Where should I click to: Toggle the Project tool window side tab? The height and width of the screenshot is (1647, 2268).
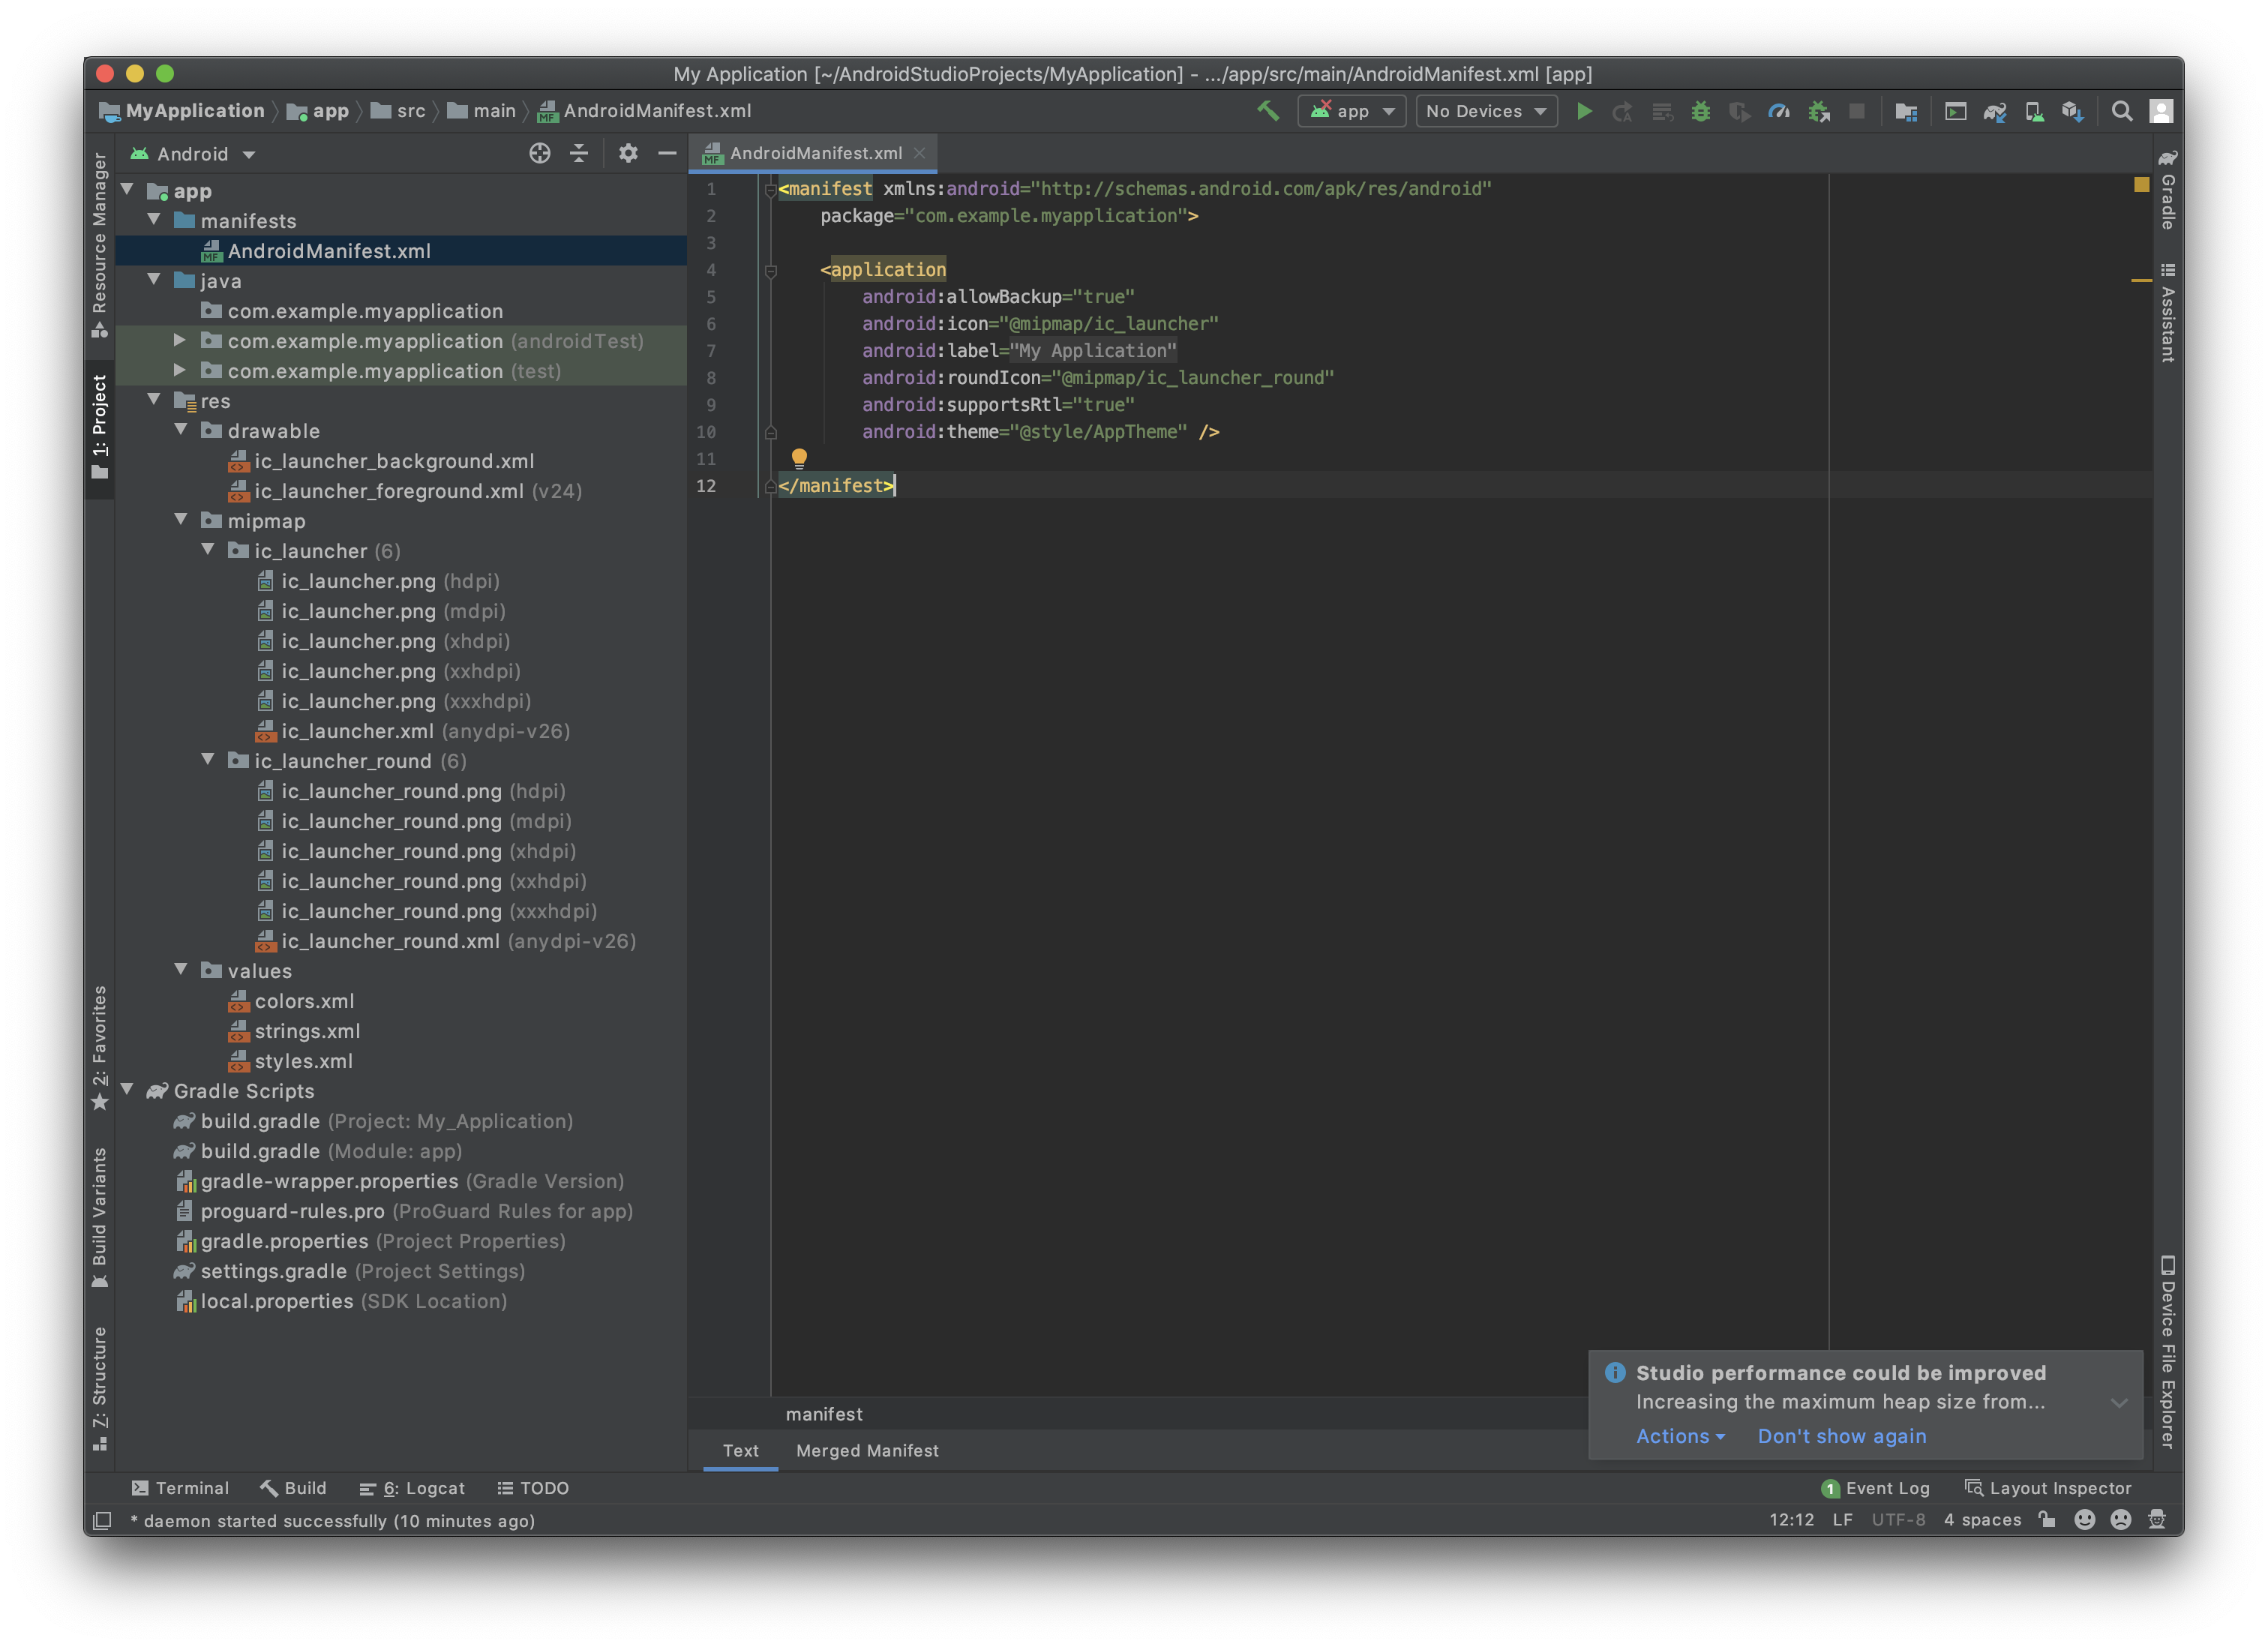(x=99, y=425)
